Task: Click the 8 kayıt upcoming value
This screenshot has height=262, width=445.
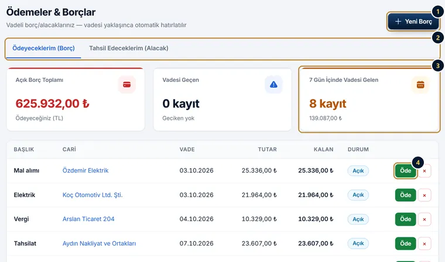Action: coord(327,104)
